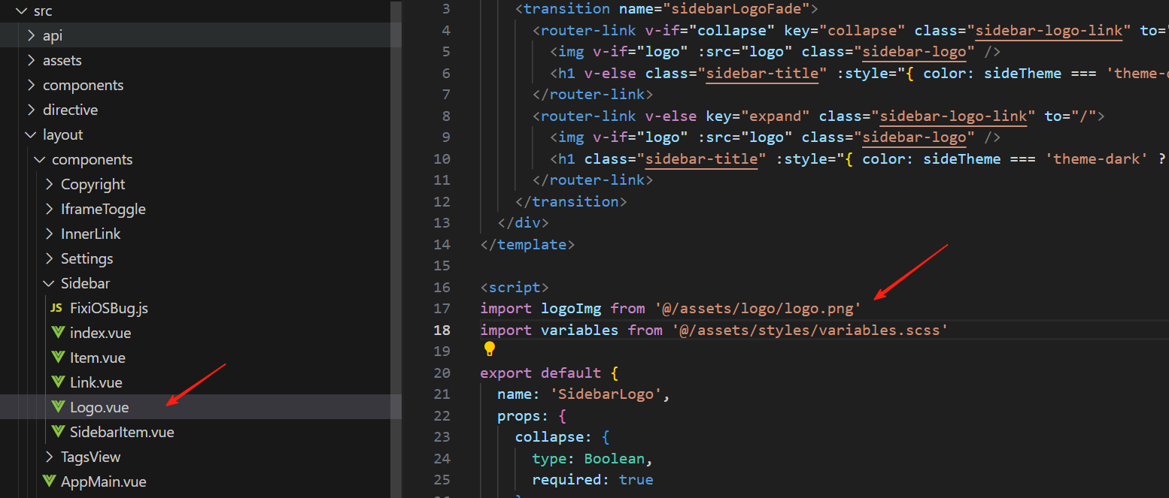The width and height of the screenshot is (1169, 498).
Task: Expand the api folder
Action: [31, 35]
